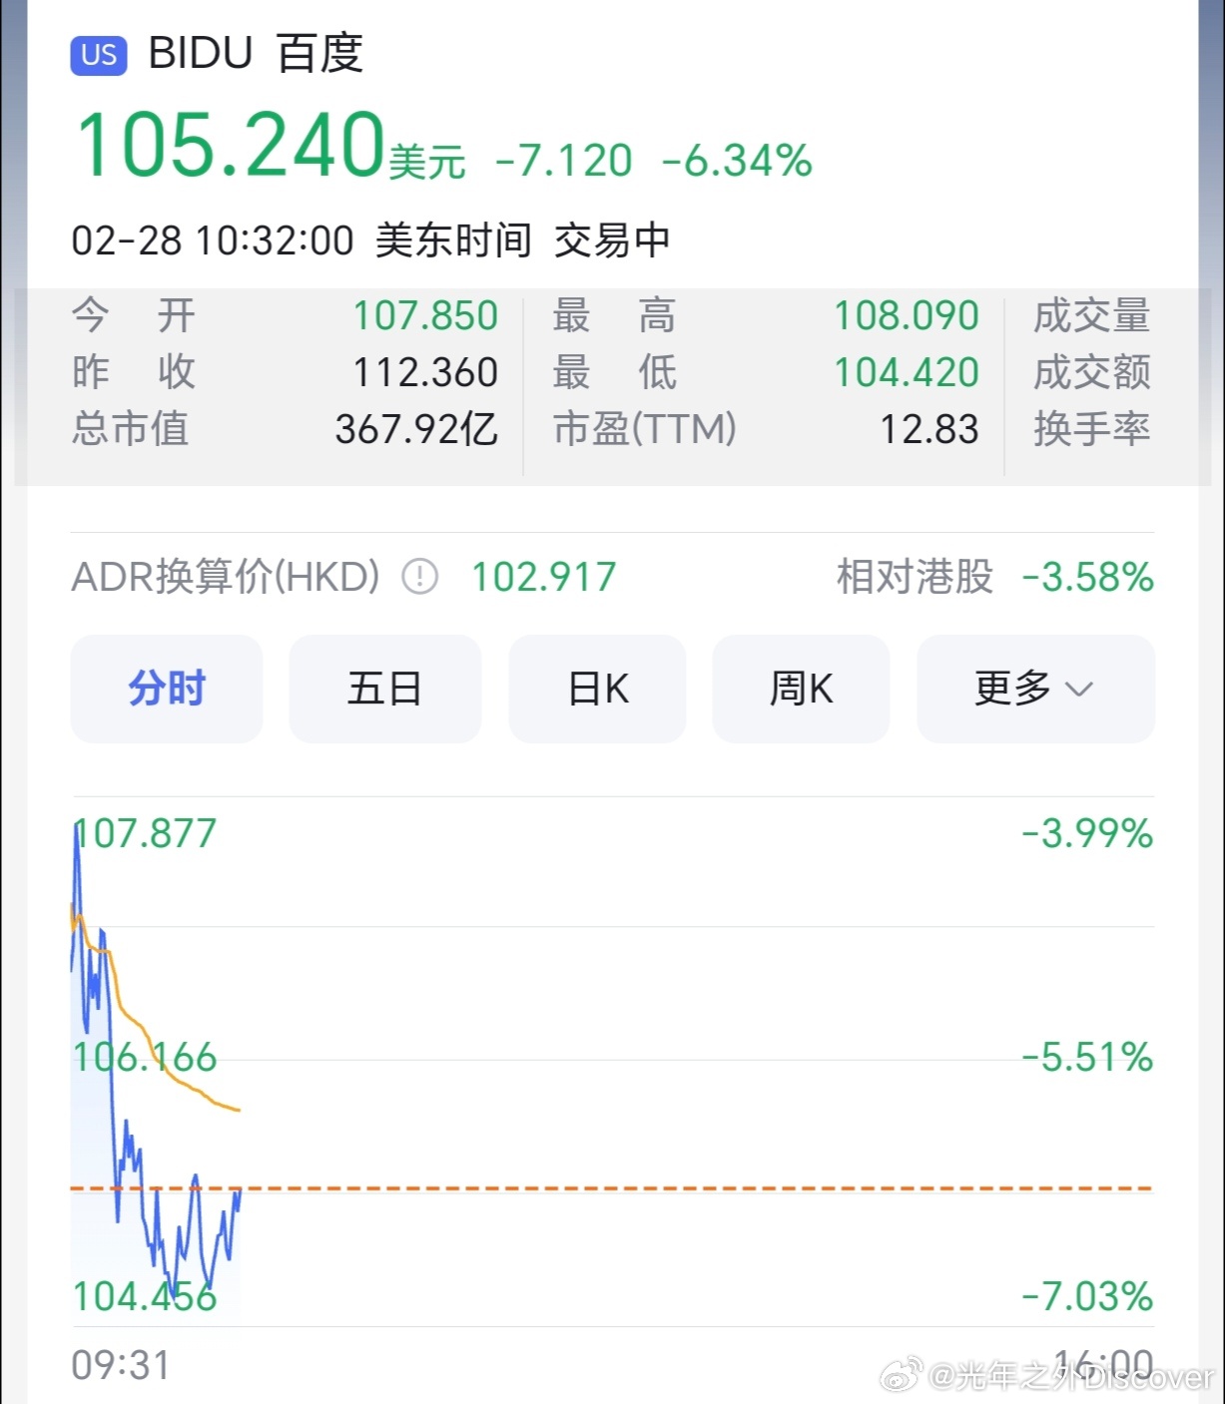Switch to the 周K weekly candlestick tab
1225x1404 pixels.
[x=801, y=689]
